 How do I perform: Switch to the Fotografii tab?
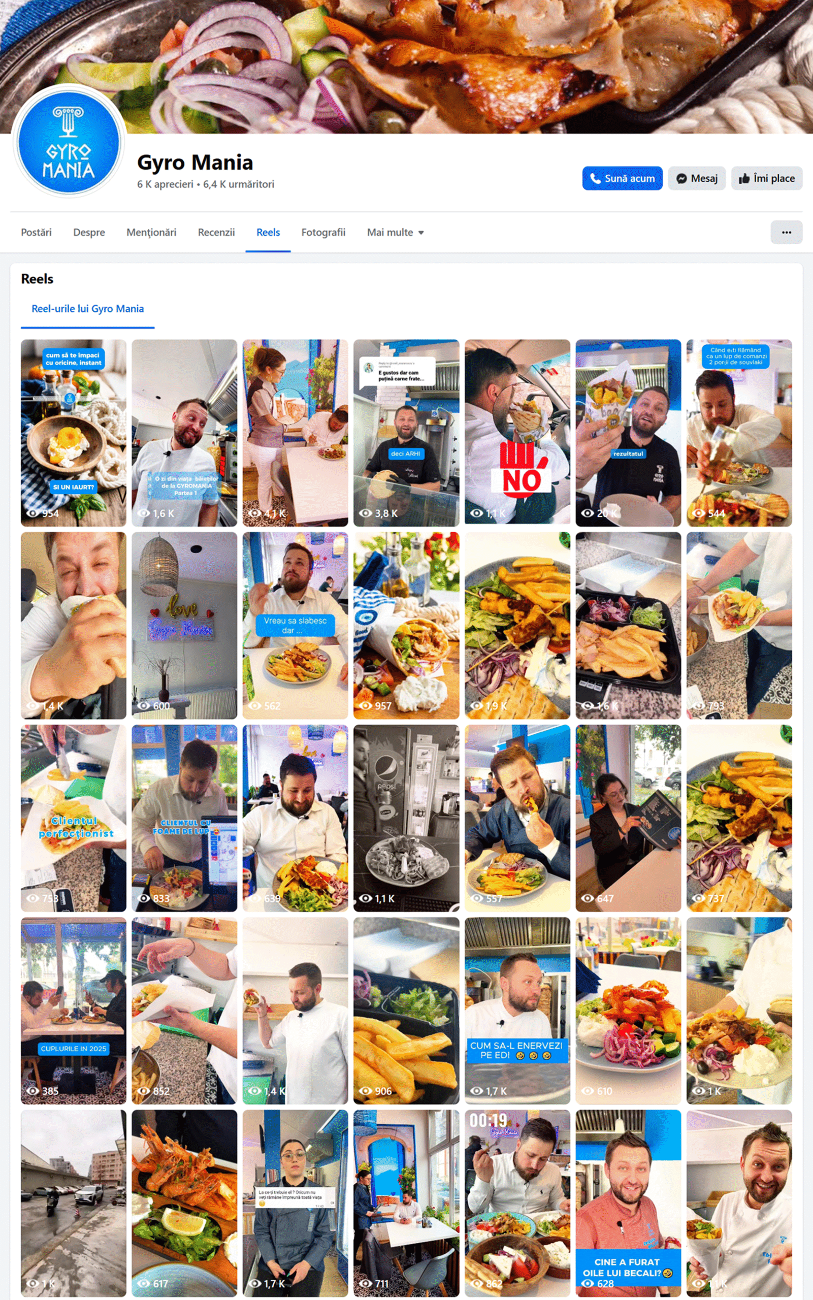click(x=323, y=232)
